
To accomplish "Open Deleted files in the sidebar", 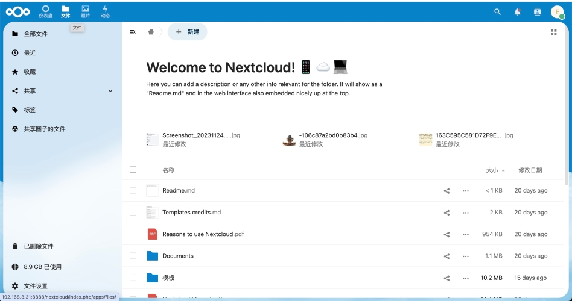I will pyautogui.click(x=38, y=246).
